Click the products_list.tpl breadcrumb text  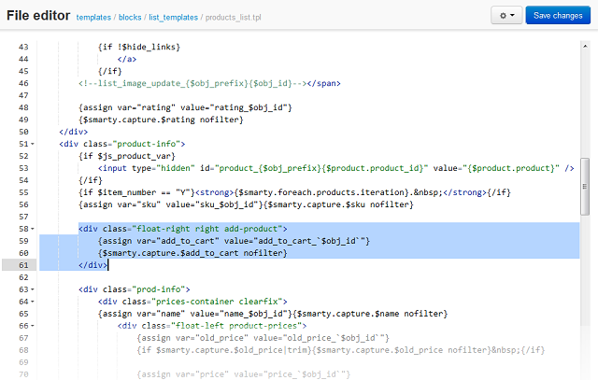click(233, 17)
